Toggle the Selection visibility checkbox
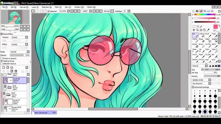 (49, 11)
